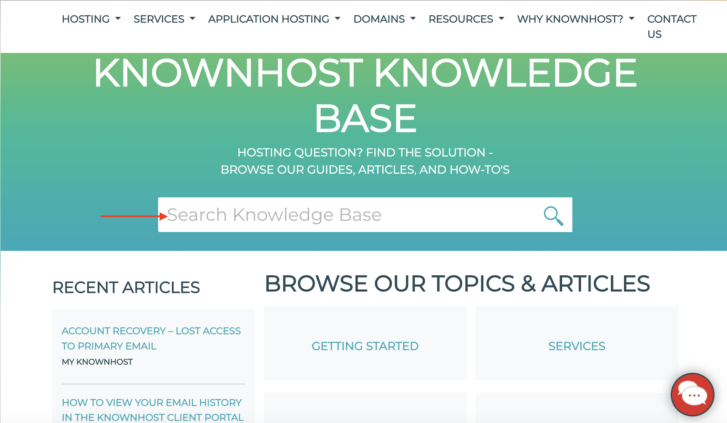
Task: Open Account Recovery lost access article
Action: coord(151,338)
